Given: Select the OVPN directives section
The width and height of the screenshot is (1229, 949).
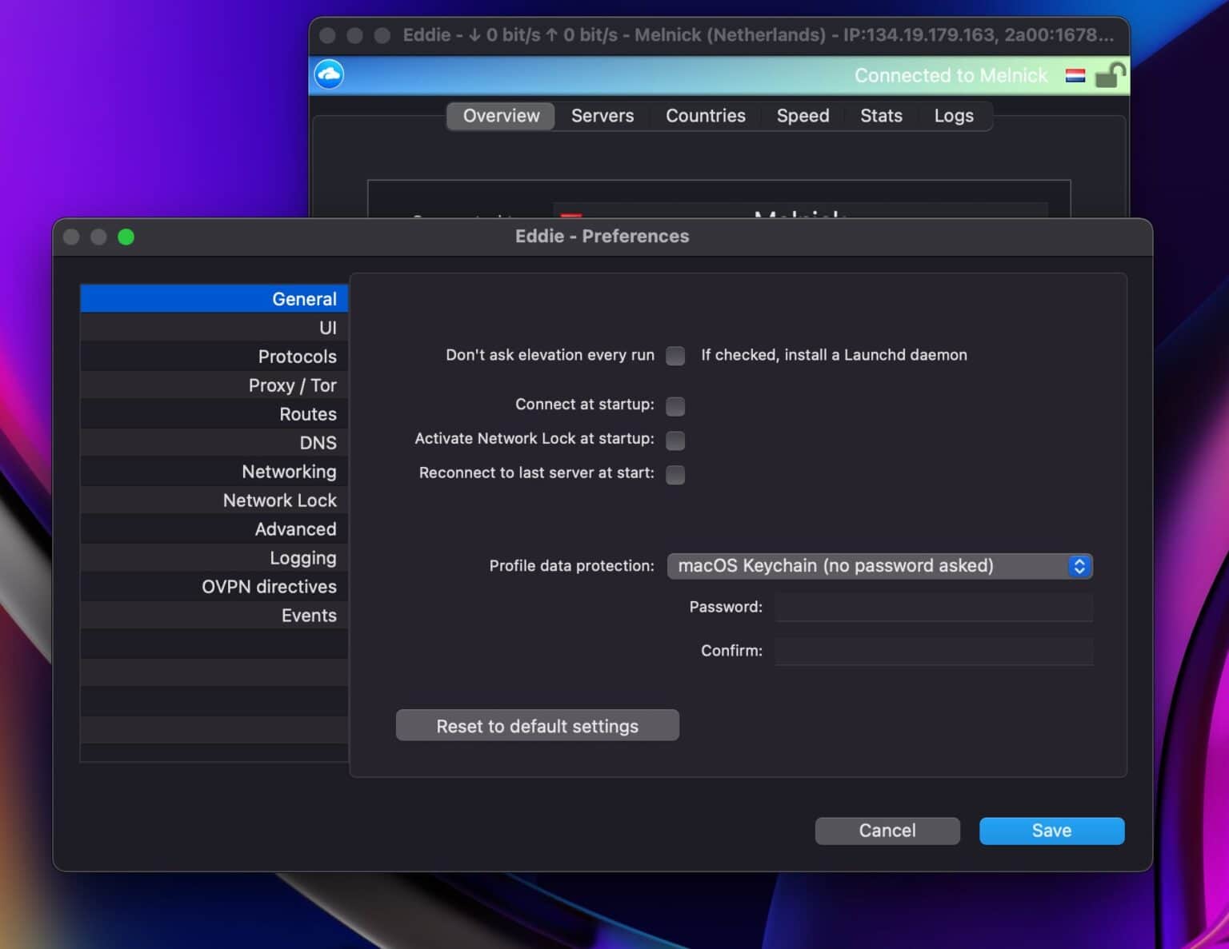Looking at the screenshot, I should click(269, 586).
